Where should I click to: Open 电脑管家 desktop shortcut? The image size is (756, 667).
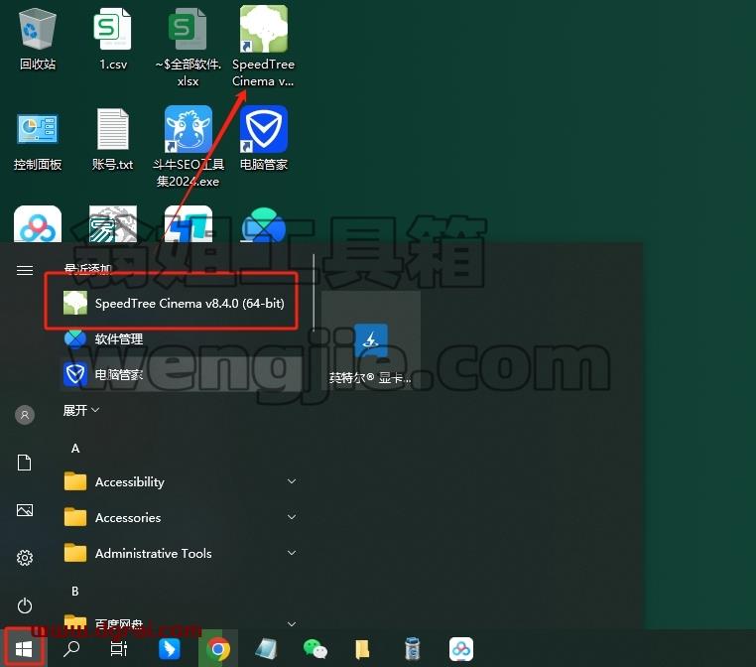[x=263, y=139]
